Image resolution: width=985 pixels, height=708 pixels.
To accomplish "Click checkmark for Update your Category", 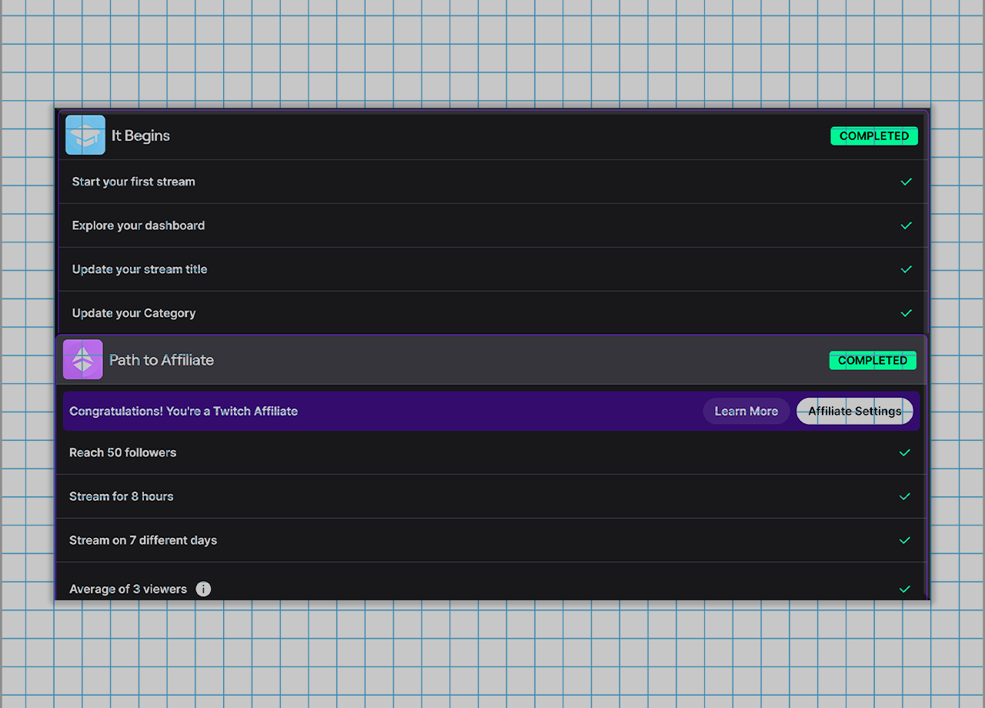I will pos(907,313).
